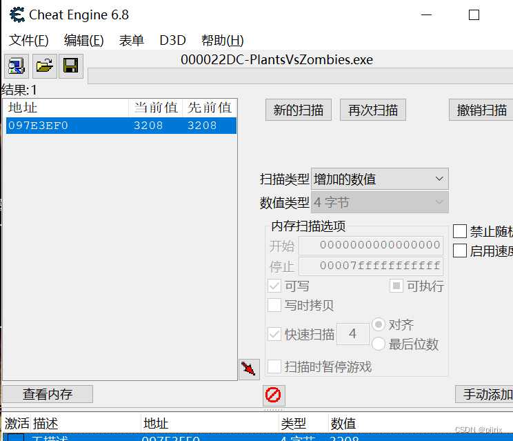Click the 撤销扫描 button
Screen dimensions: 513x441
pyautogui.click(x=481, y=110)
